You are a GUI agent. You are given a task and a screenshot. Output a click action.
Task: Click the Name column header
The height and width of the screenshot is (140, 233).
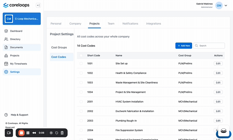point(119,55)
